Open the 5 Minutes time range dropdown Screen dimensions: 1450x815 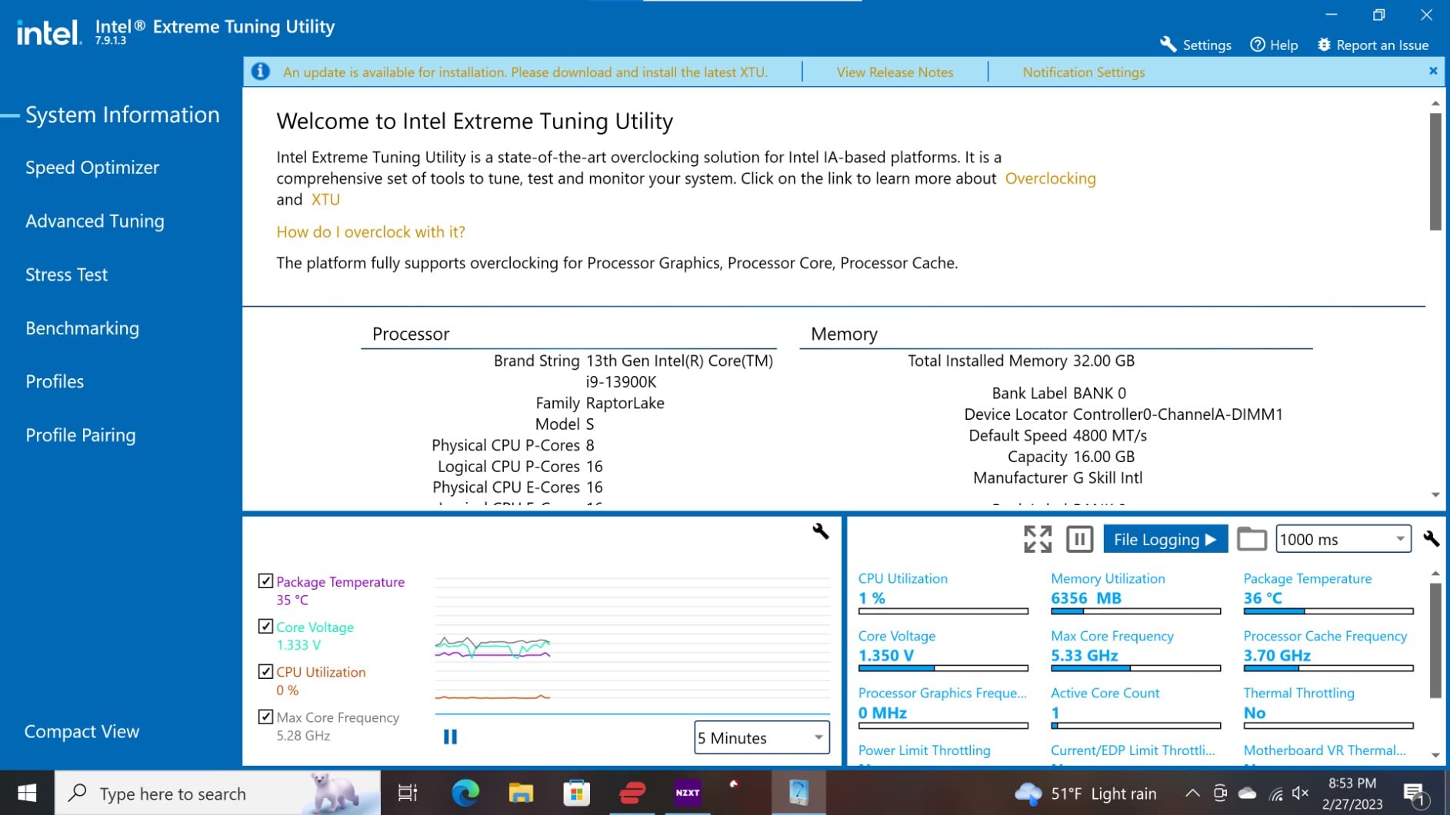coord(762,737)
